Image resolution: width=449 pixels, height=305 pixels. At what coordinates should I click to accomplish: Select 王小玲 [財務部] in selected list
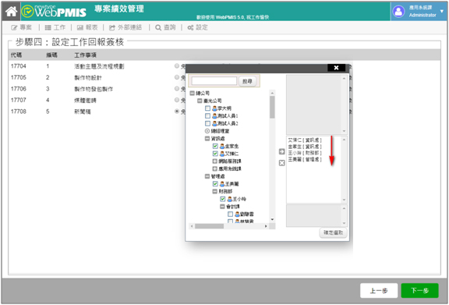point(305,153)
